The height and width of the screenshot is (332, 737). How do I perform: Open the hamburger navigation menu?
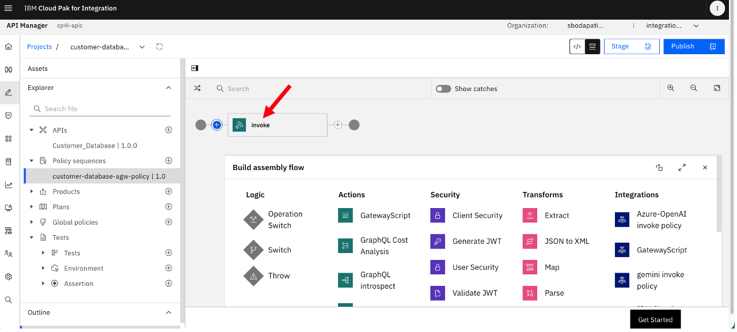click(8, 8)
